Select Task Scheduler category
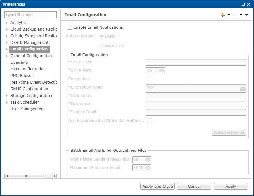Viewport: 254px width, 196px height. 25,102
